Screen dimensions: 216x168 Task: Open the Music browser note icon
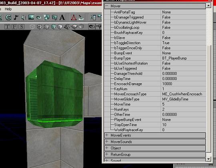pos(16,18)
